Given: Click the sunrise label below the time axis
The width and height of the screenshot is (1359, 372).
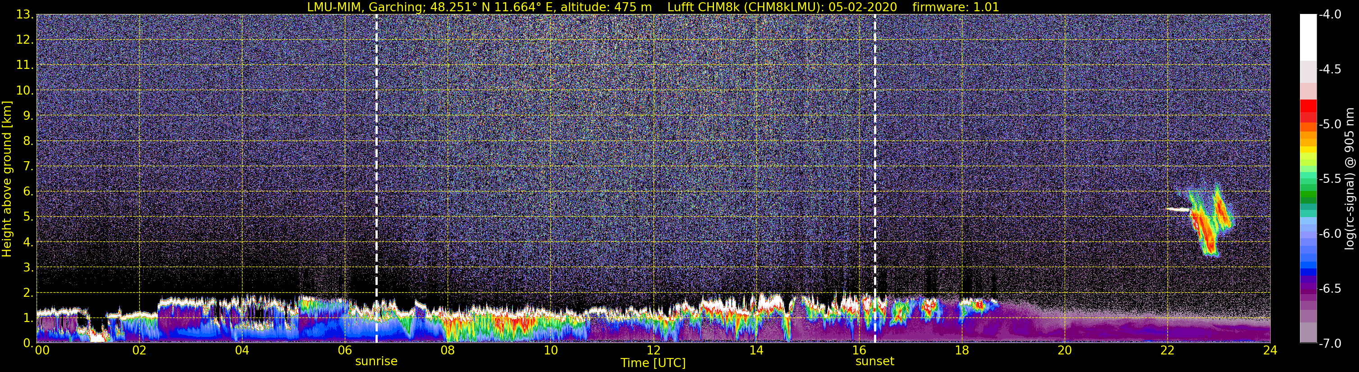Looking at the screenshot, I should [376, 361].
